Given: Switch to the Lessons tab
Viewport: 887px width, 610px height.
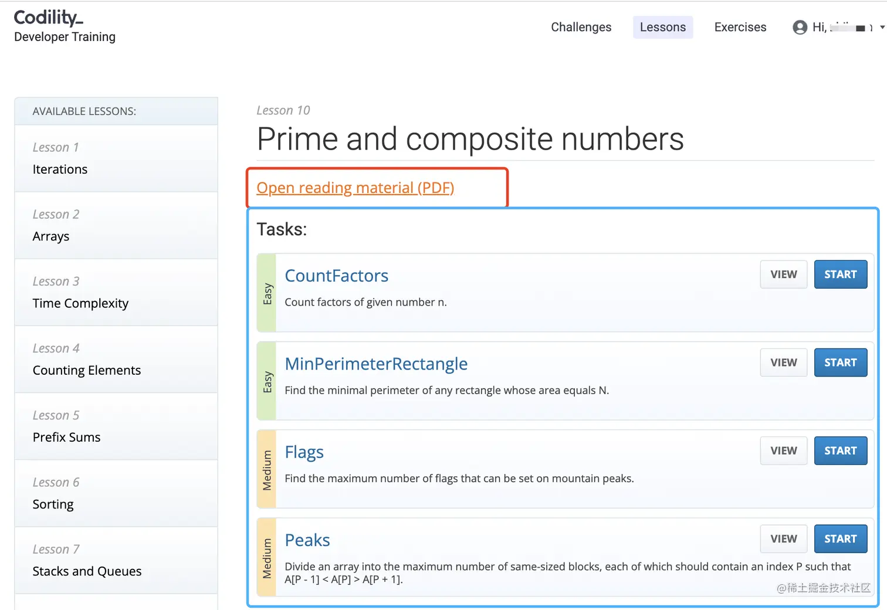Looking at the screenshot, I should click(662, 27).
